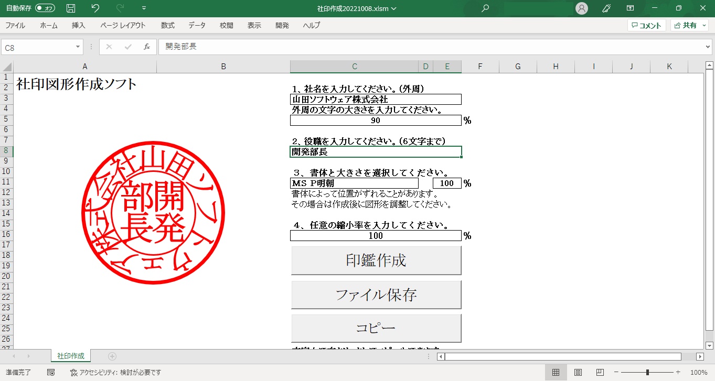Click accessibility status アクセシビリティ: 検討が必要です
Screen dimensions: 715x381
[116, 372]
